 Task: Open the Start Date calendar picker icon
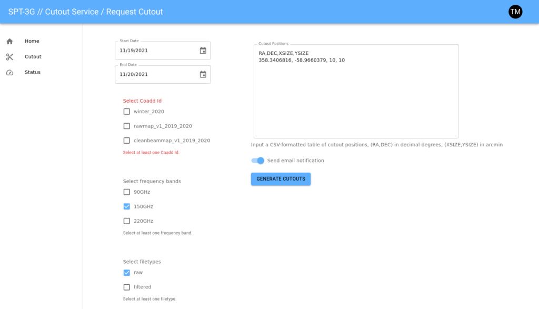click(203, 51)
